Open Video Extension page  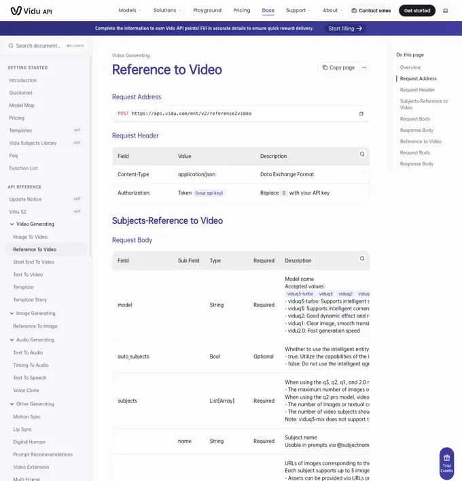31,467
